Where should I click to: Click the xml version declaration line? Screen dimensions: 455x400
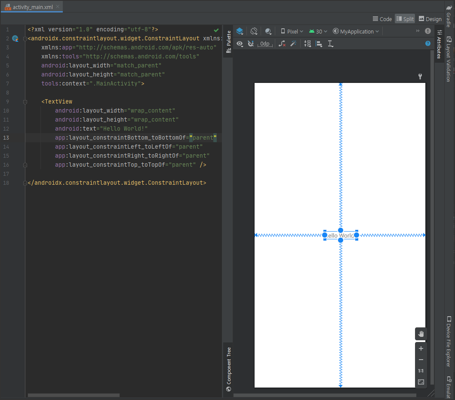click(x=93, y=29)
